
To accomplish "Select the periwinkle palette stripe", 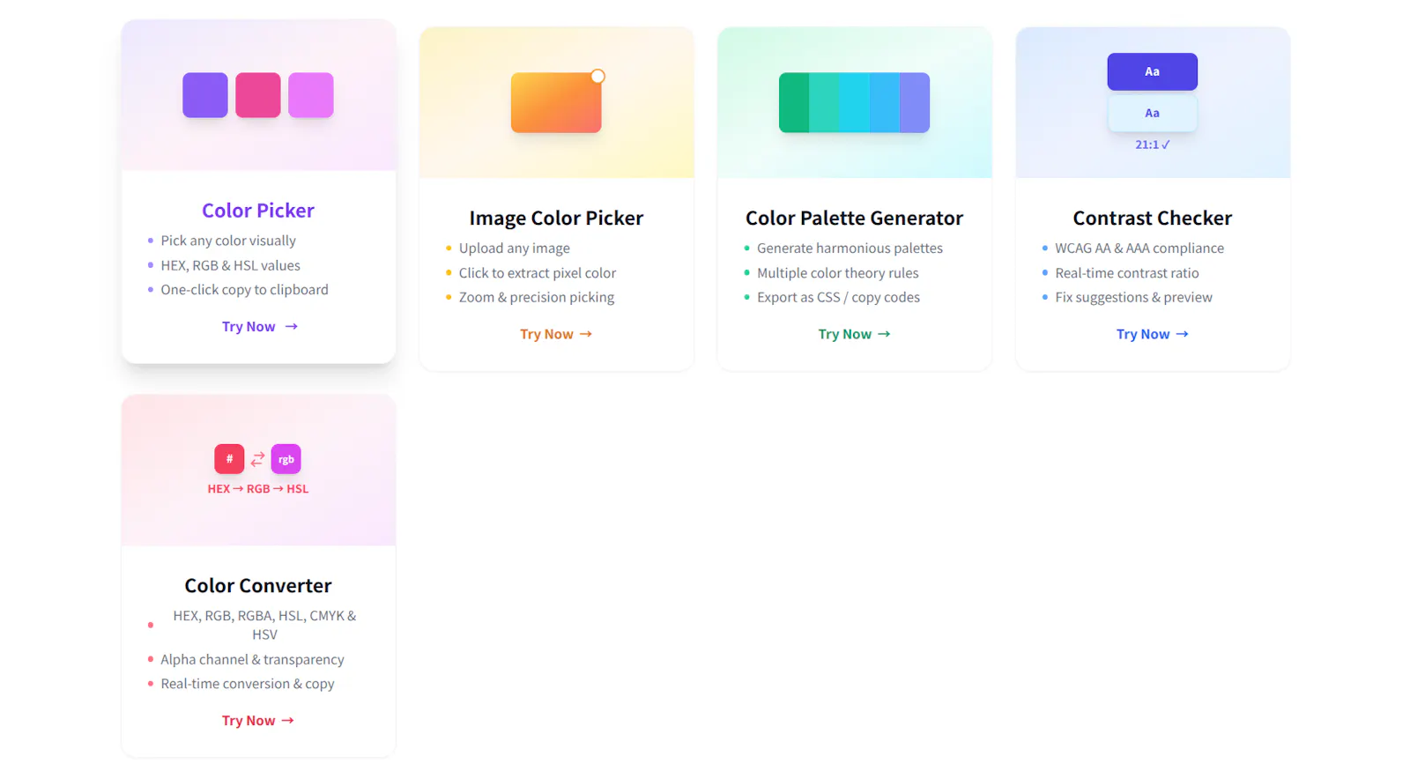I will coord(915,102).
